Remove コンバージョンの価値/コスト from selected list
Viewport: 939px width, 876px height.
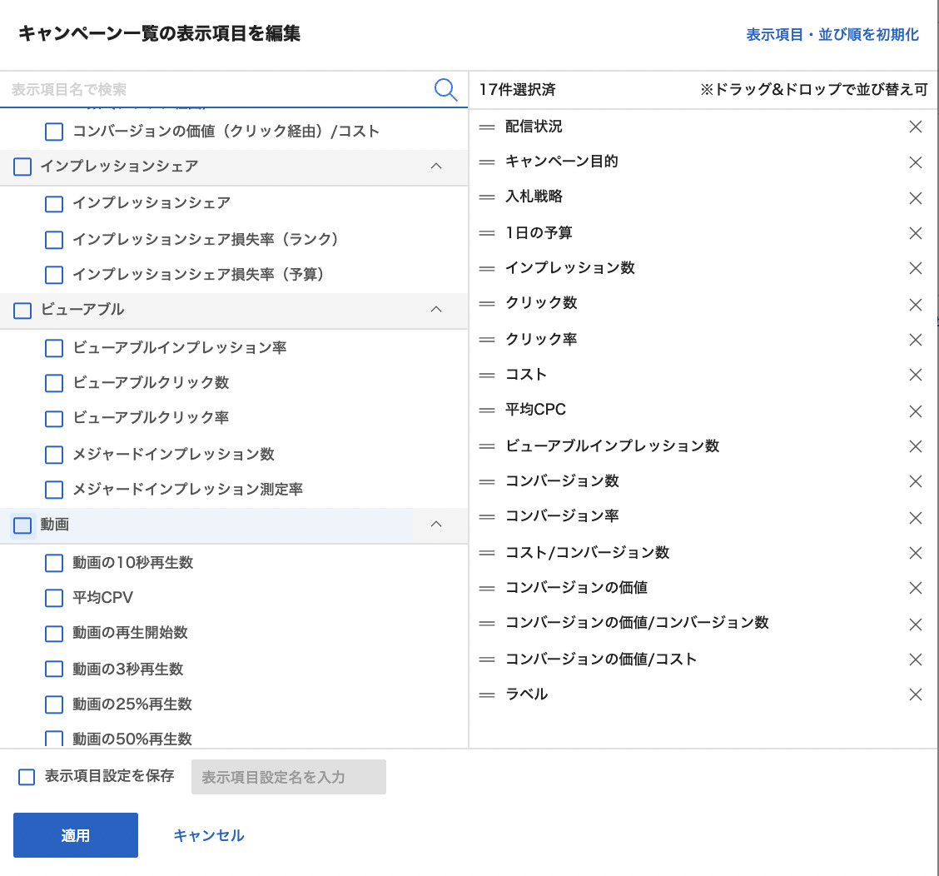tap(916, 659)
